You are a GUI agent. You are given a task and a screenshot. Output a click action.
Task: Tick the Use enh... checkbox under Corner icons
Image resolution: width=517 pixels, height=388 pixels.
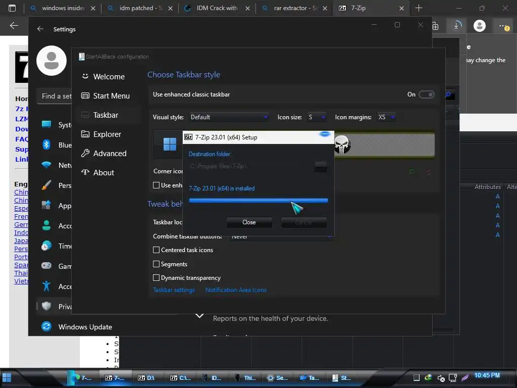[157, 185]
